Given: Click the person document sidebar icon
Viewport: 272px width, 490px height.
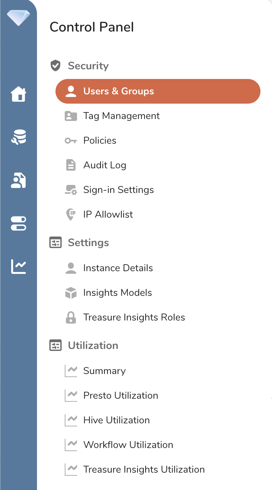Looking at the screenshot, I should pyautogui.click(x=18, y=180).
